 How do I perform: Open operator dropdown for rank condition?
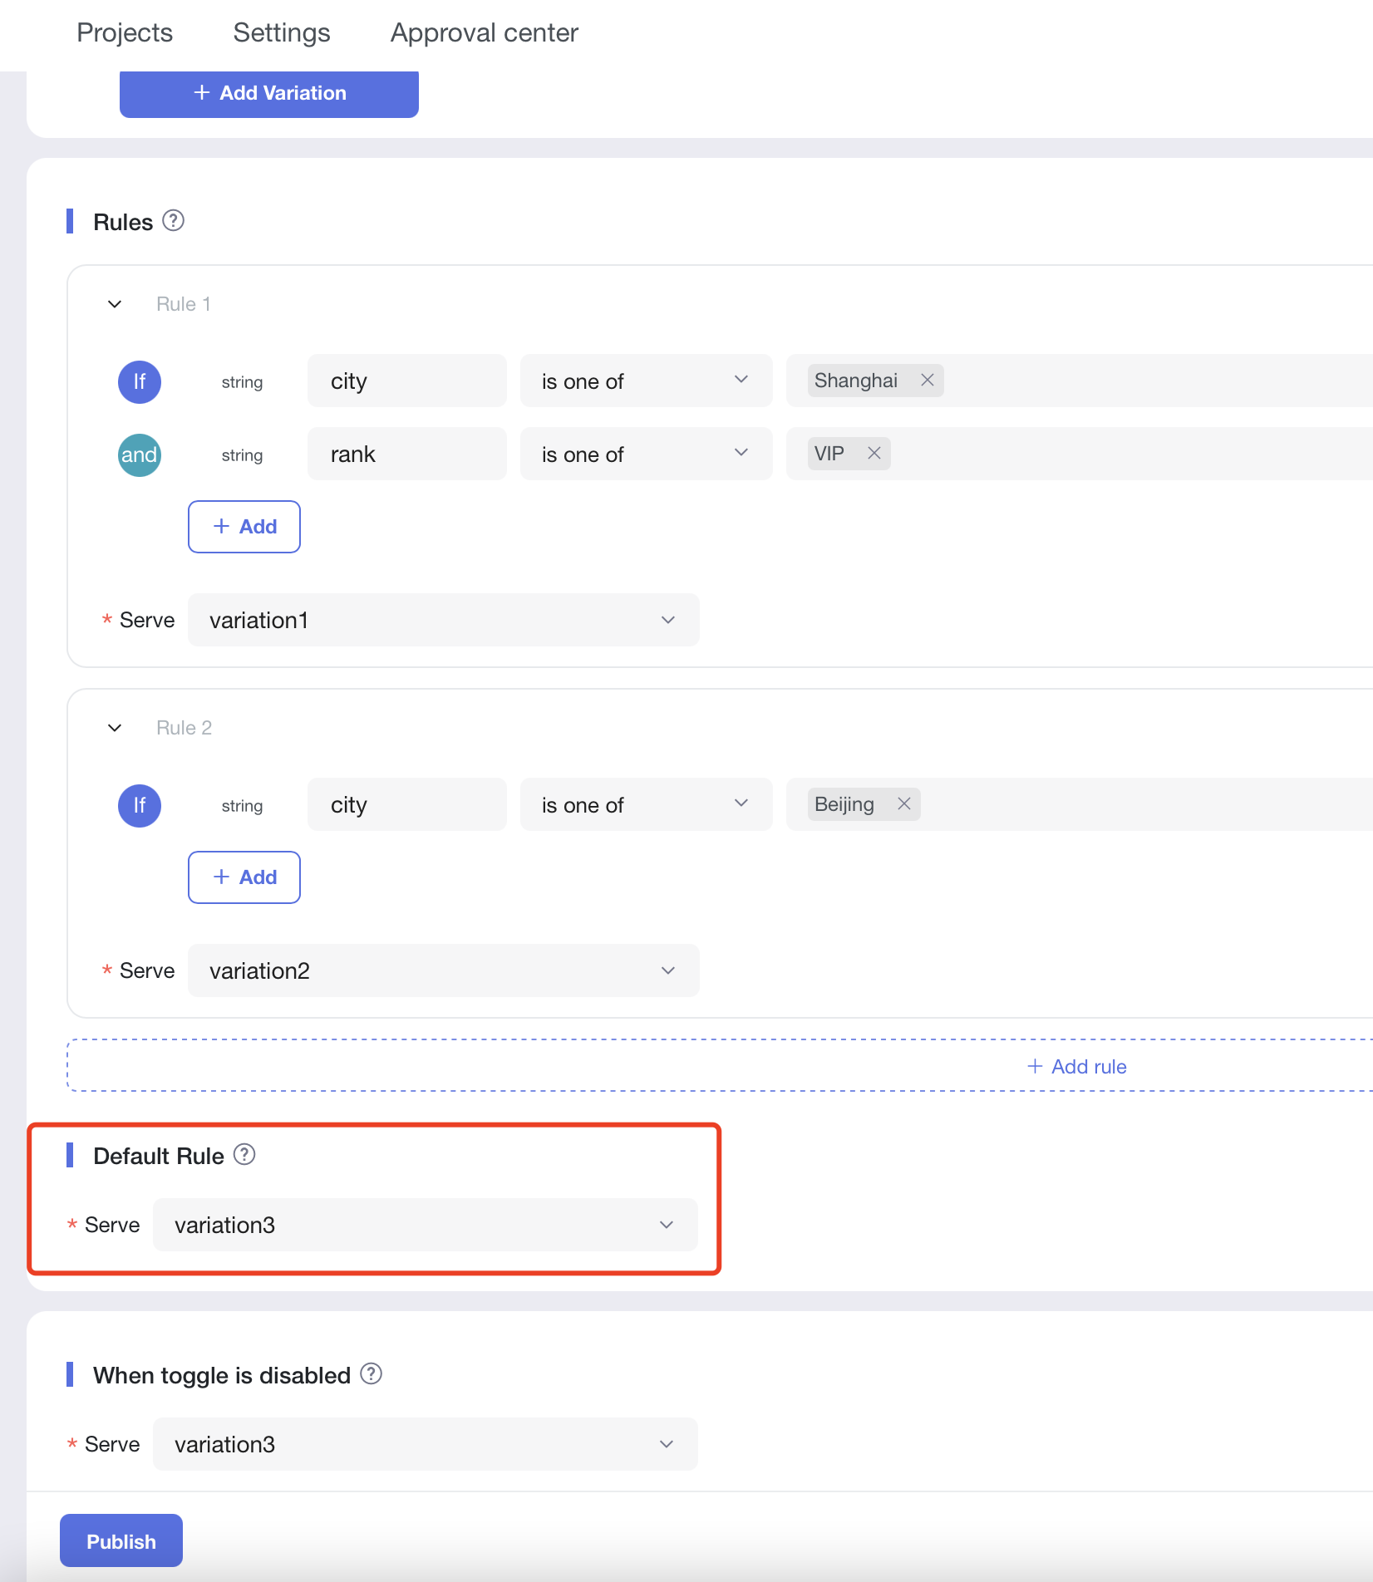pos(646,454)
